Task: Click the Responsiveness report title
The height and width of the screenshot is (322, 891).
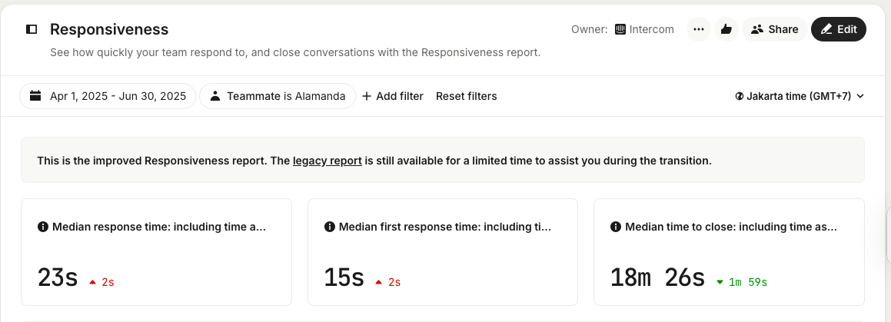Action: (x=109, y=29)
